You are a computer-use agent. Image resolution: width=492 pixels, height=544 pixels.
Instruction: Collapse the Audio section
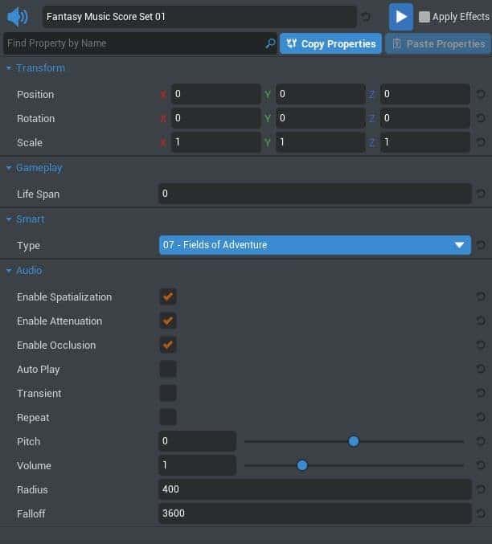pyautogui.click(x=9, y=271)
